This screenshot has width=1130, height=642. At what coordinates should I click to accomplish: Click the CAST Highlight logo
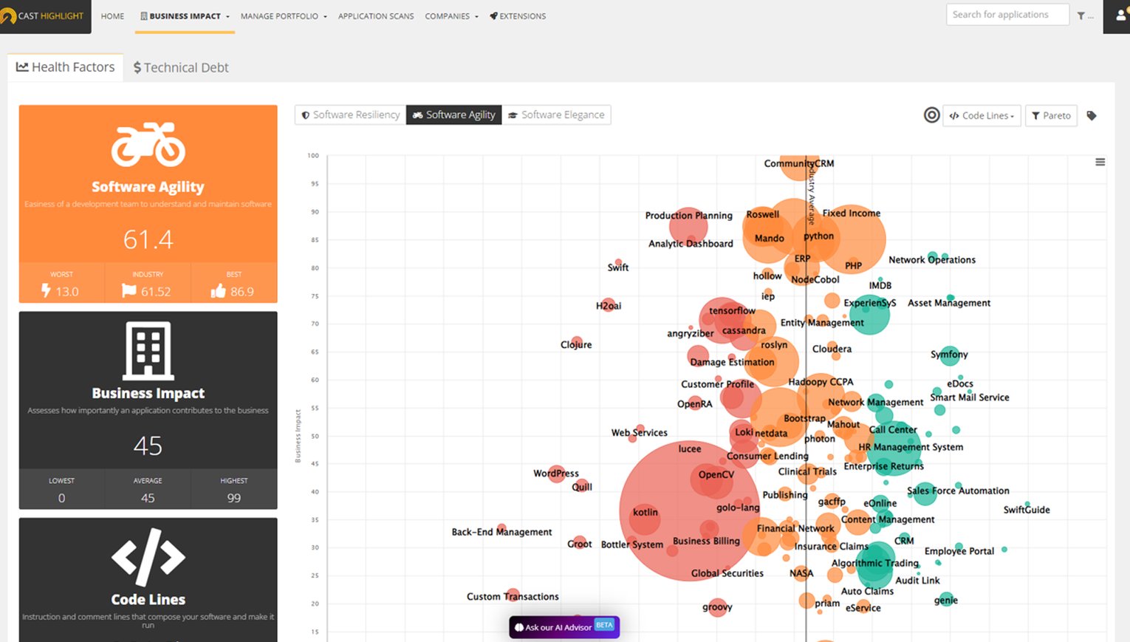44,16
